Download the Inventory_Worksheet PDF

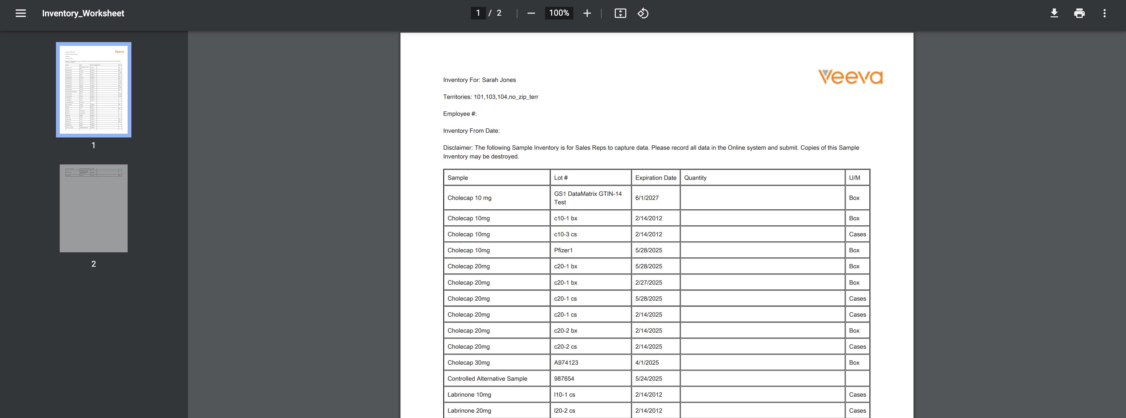pos(1054,13)
